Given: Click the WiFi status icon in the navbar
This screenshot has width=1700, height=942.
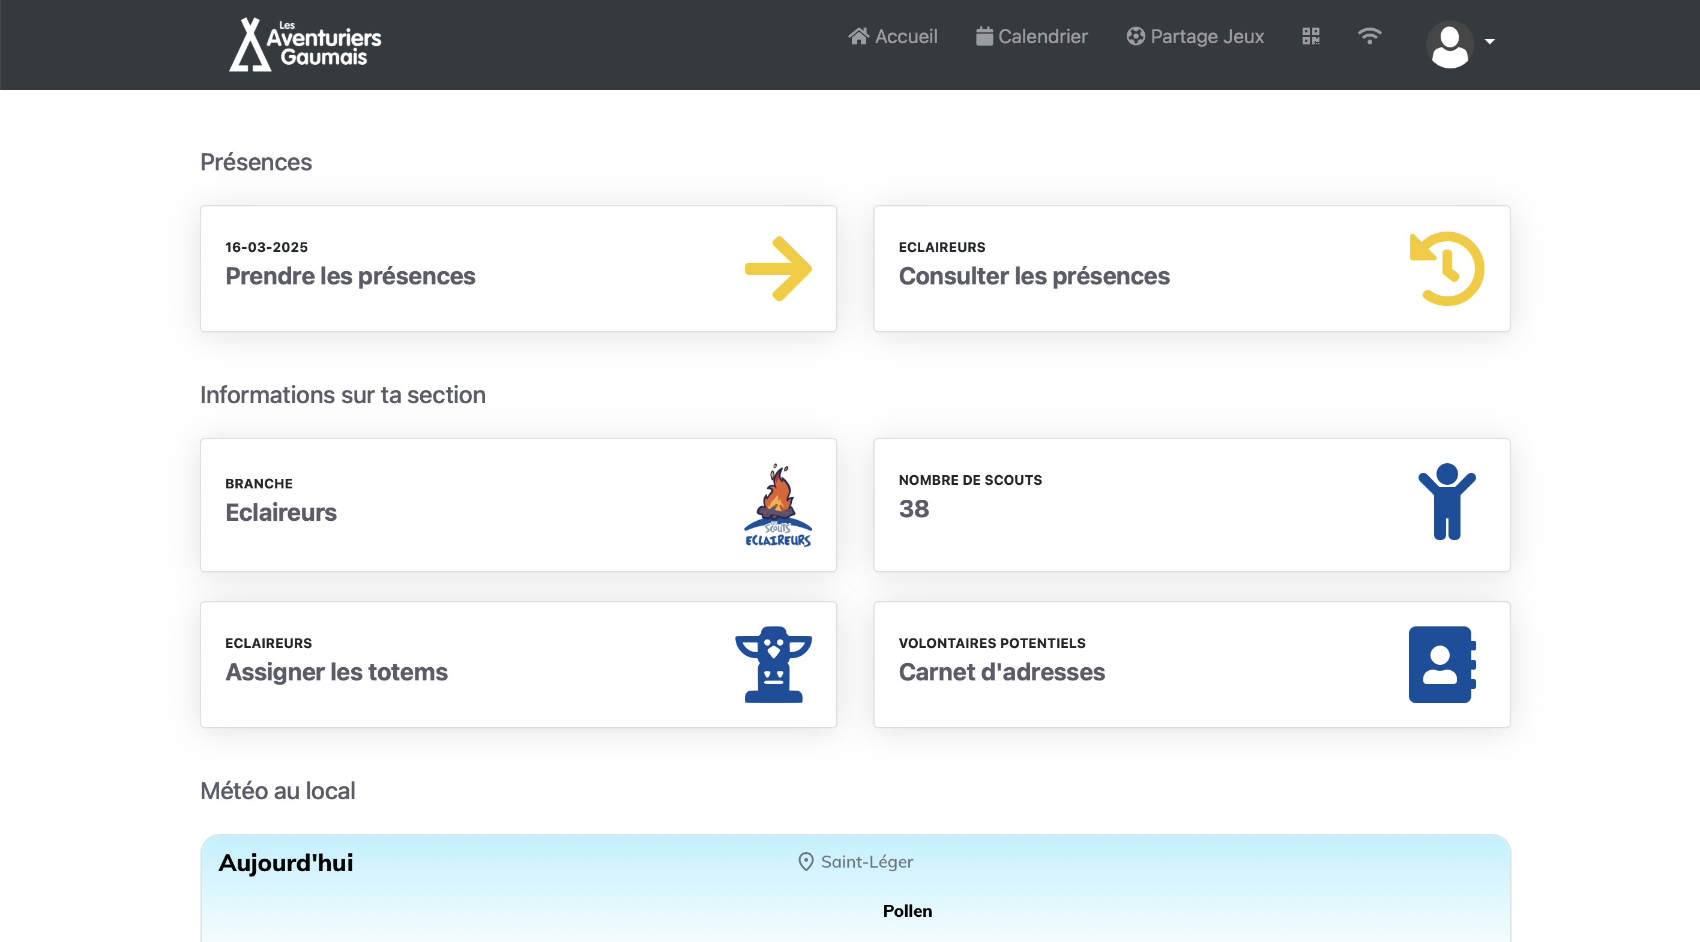Looking at the screenshot, I should [x=1370, y=37].
